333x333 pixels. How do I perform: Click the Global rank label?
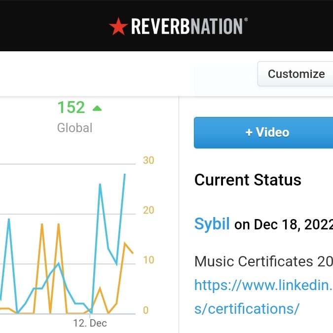coord(75,128)
